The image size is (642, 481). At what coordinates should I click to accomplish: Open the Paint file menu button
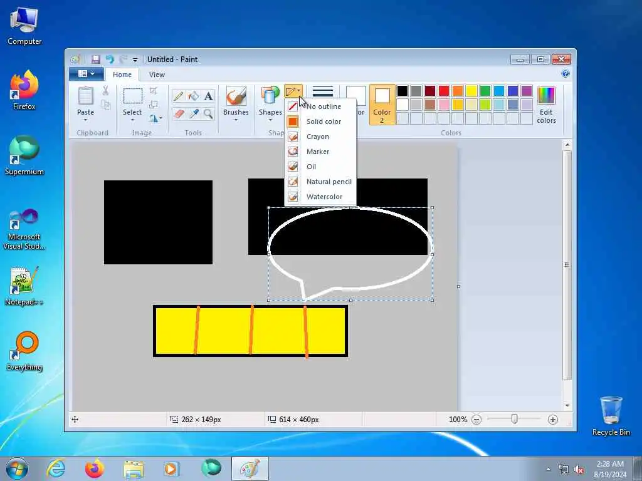click(x=86, y=74)
